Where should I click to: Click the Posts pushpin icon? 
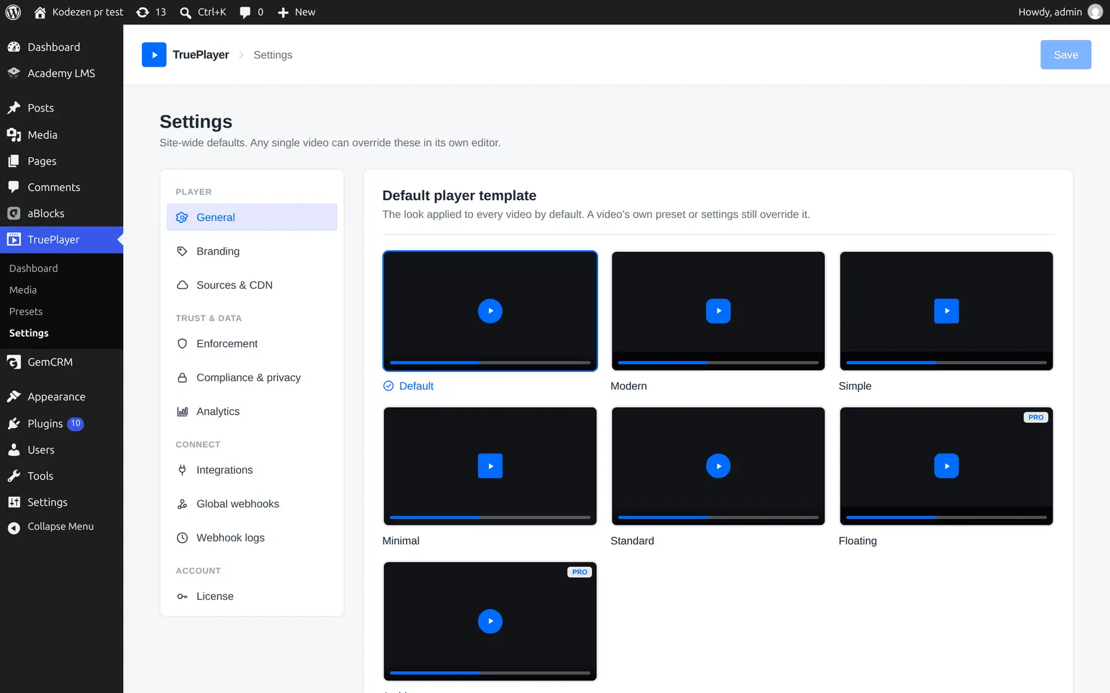(14, 108)
